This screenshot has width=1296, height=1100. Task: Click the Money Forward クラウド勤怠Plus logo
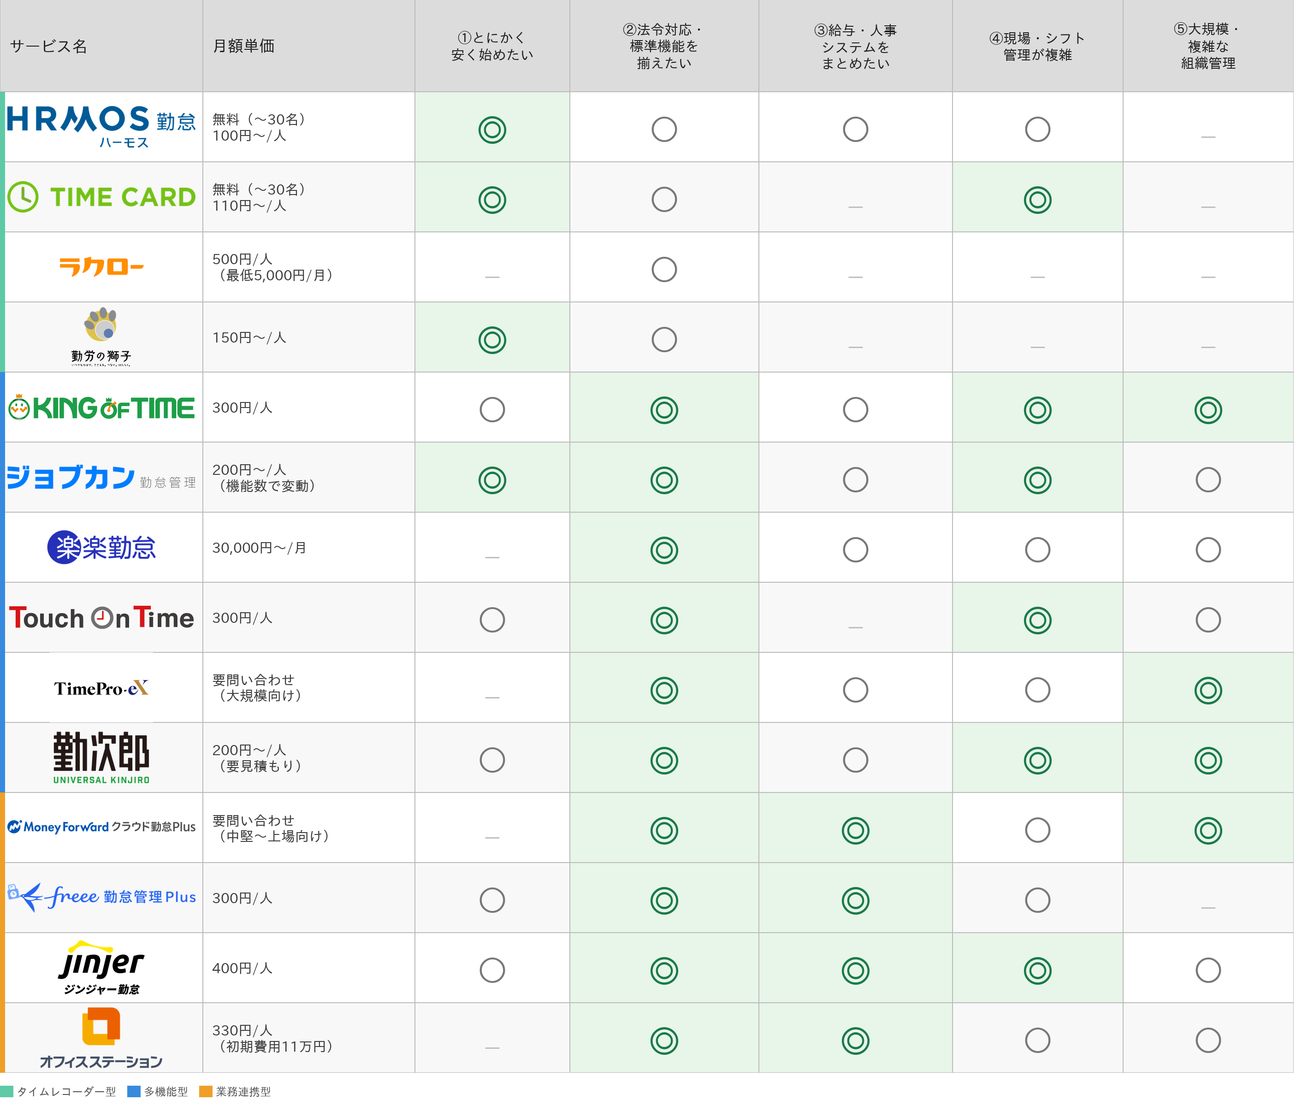click(101, 827)
